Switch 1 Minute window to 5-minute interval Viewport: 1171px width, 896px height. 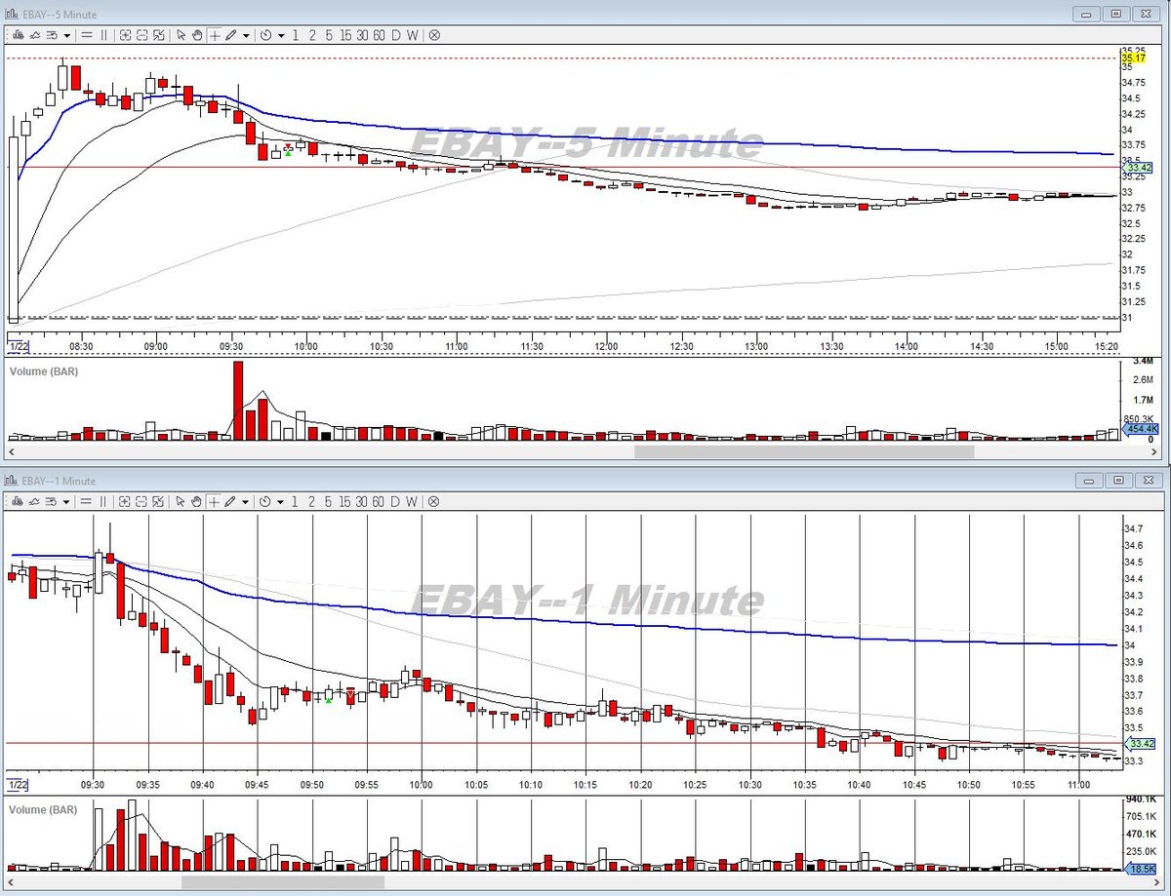[x=329, y=501]
